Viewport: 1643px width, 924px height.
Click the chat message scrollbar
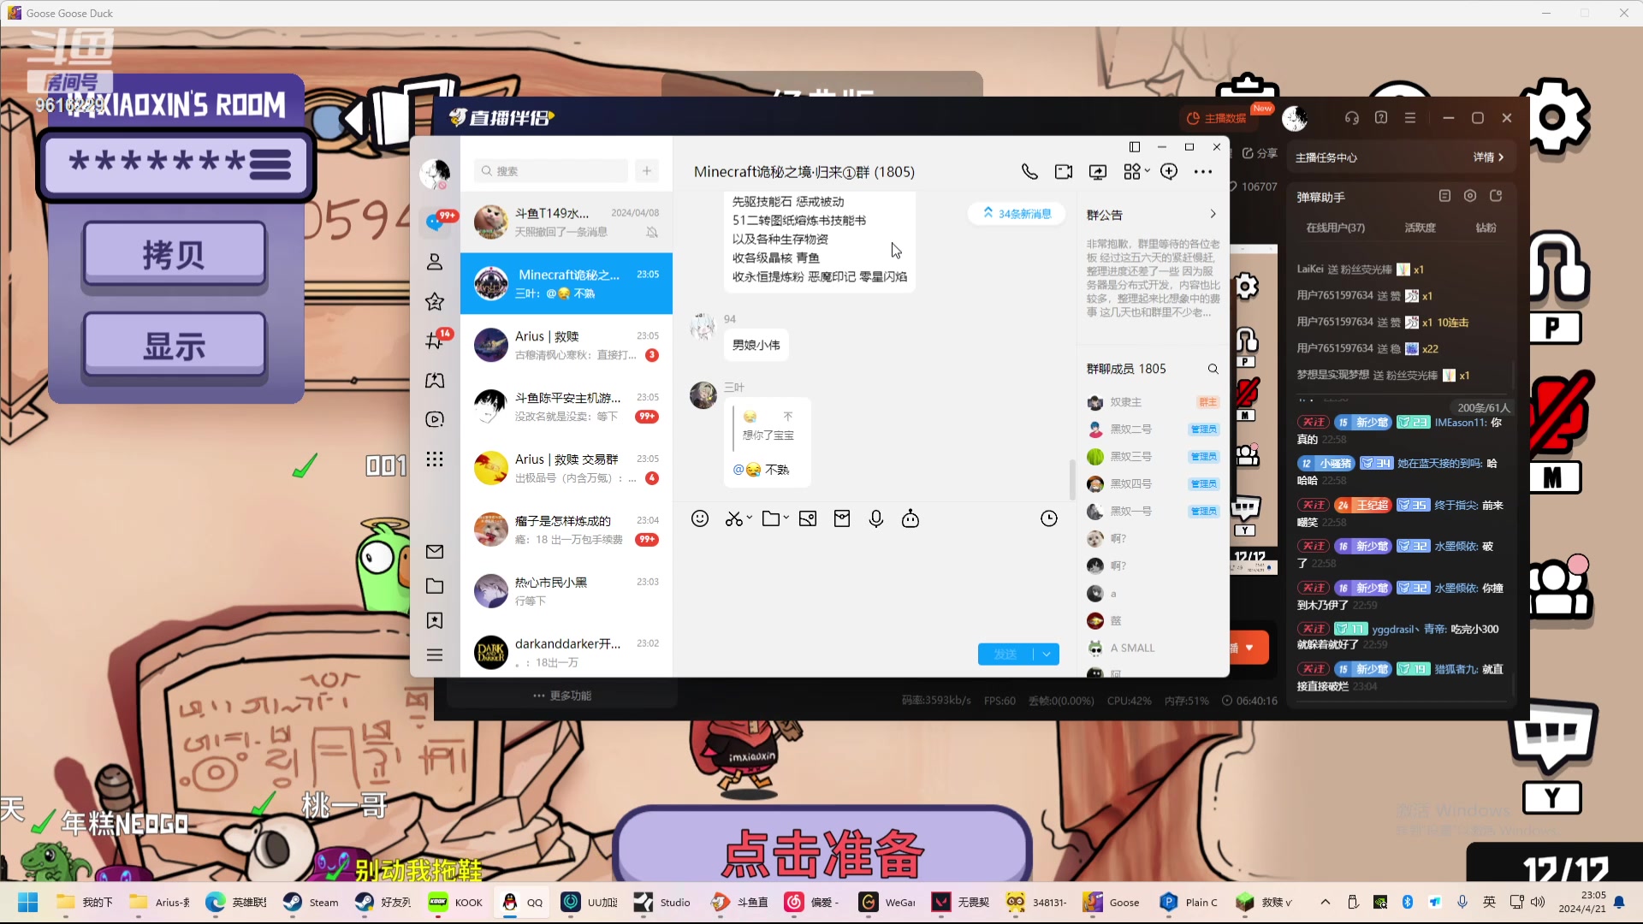click(x=1072, y=479)
